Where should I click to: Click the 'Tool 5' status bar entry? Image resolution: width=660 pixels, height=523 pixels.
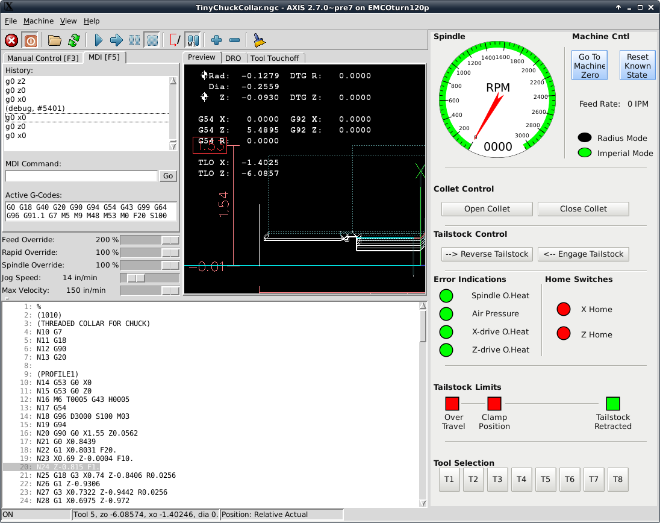point(146,515)
